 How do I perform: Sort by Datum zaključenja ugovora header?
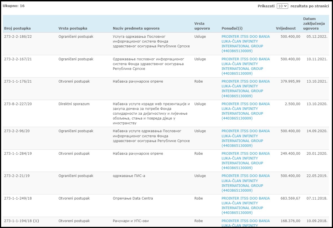(x=314, y=24)
